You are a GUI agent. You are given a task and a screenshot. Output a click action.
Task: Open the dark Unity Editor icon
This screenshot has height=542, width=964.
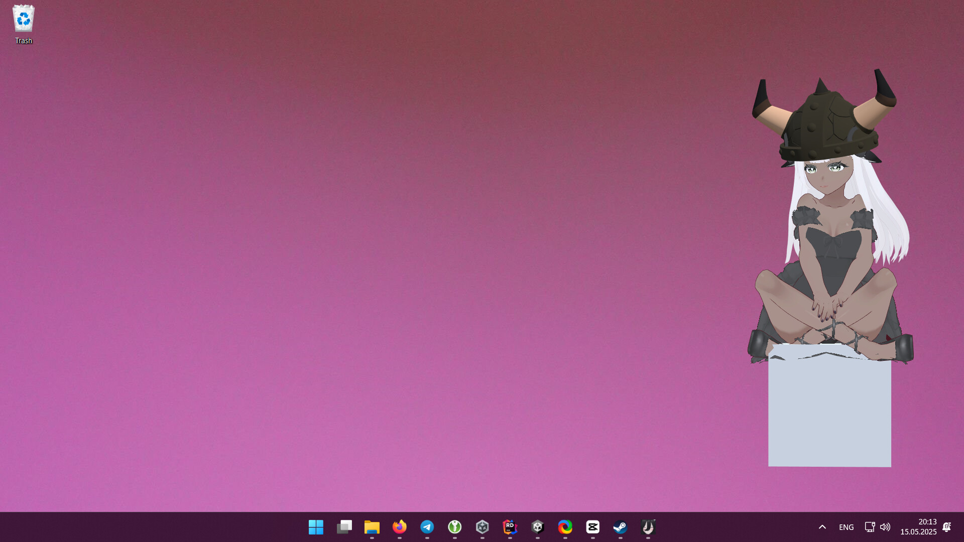[538, 527]
